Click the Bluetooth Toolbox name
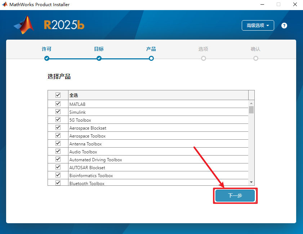303x234 pixels. [87, 183]
